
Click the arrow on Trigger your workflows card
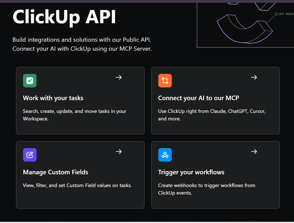click(254, 152)
